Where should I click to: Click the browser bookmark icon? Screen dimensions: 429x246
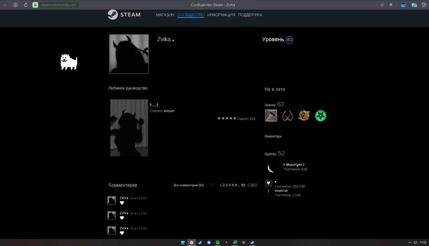click(x=391, y=5)
